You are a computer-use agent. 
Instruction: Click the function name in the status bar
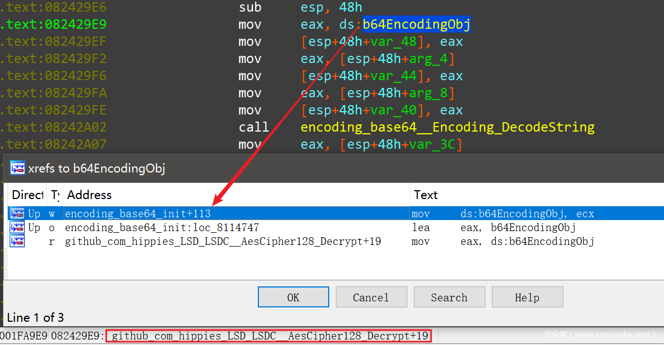(x=270, y=336)
